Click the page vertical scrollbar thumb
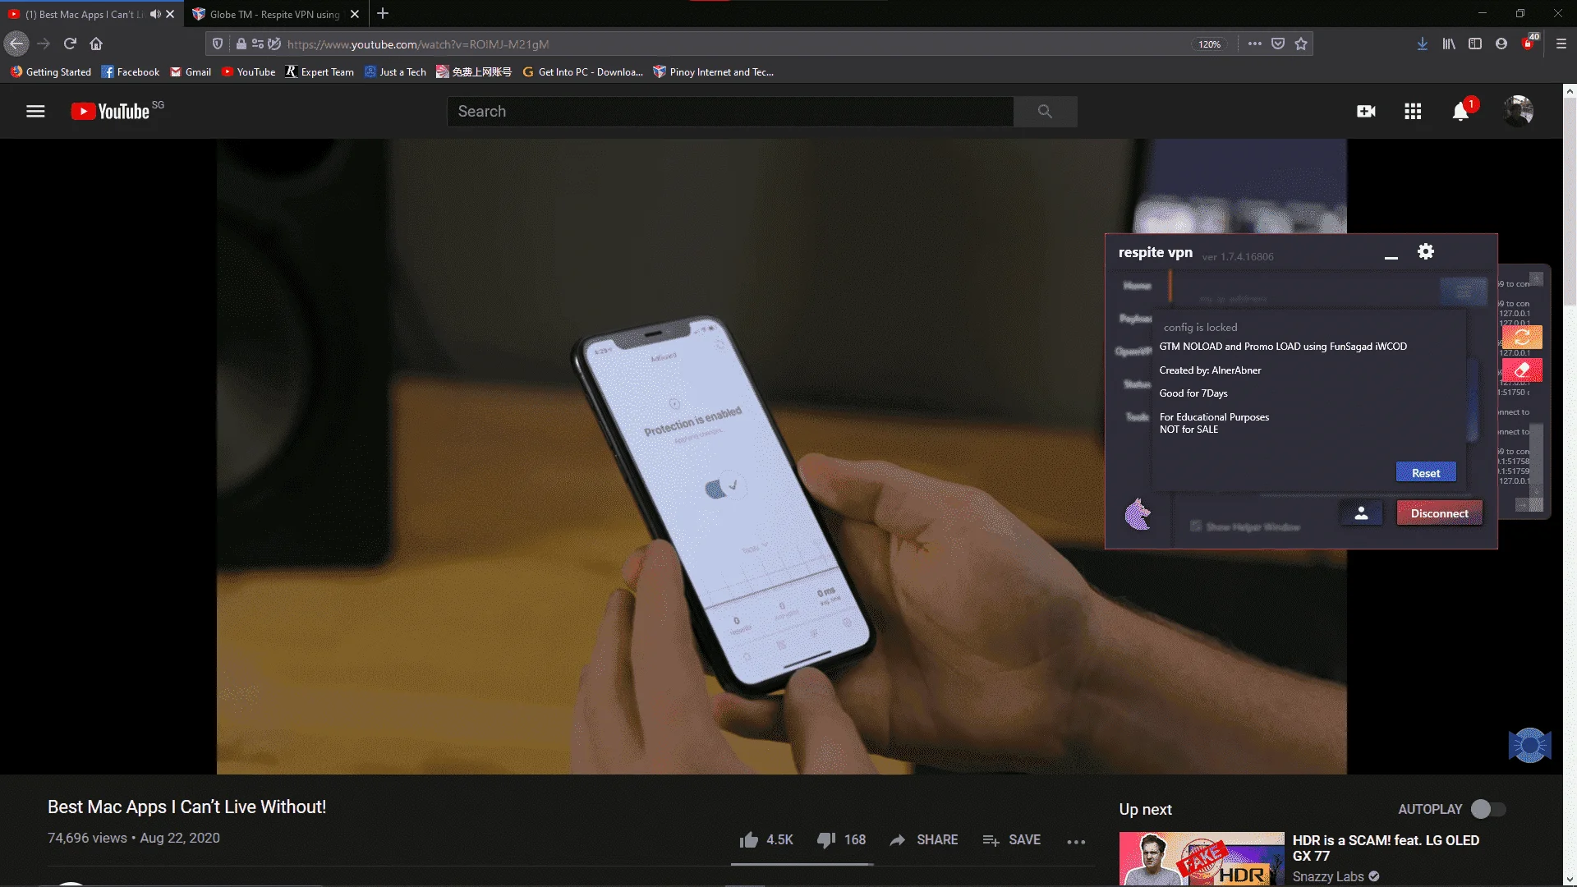 [1570, 202]
